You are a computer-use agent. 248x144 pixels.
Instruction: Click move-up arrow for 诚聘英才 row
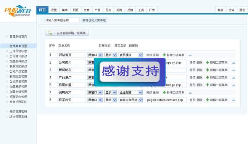coord(190,93)
